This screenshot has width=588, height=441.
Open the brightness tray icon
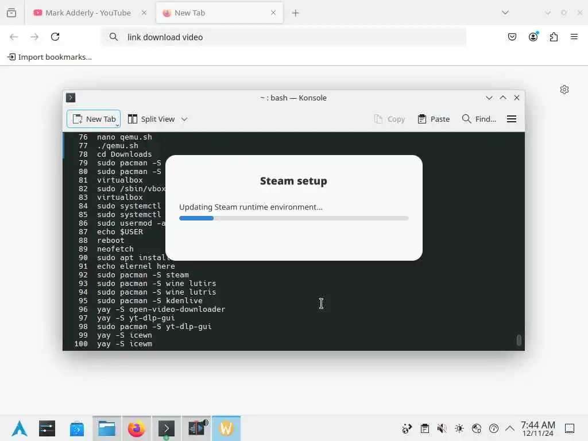[x=459, y=428]
